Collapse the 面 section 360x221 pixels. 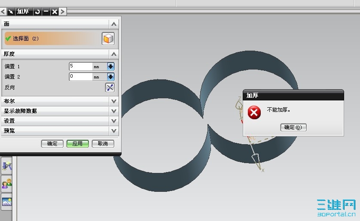point(114,24)
